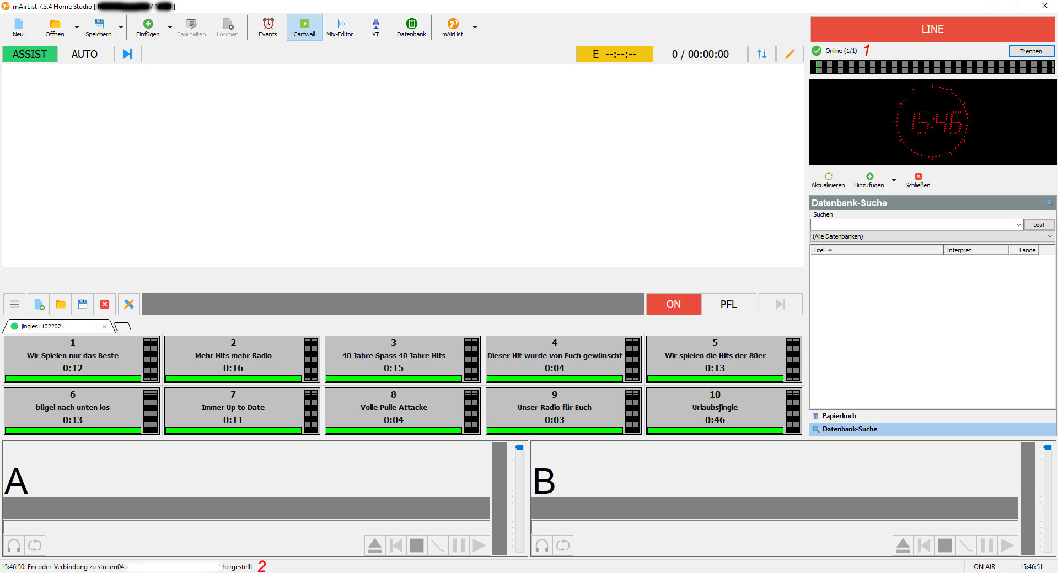Open the Cartwall view from the toolbar
The height and width of the screenshot is (573, 1058).
[x=304, y=27]
